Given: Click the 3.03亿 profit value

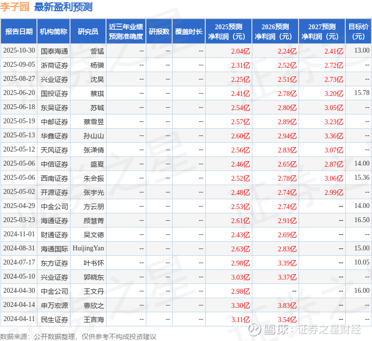Looking at the screenshot, I should click(x=241, y=277).
